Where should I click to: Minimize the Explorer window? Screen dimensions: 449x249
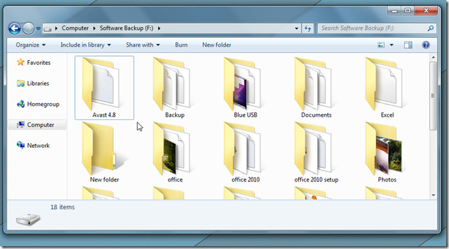click(x=394, y=11)
